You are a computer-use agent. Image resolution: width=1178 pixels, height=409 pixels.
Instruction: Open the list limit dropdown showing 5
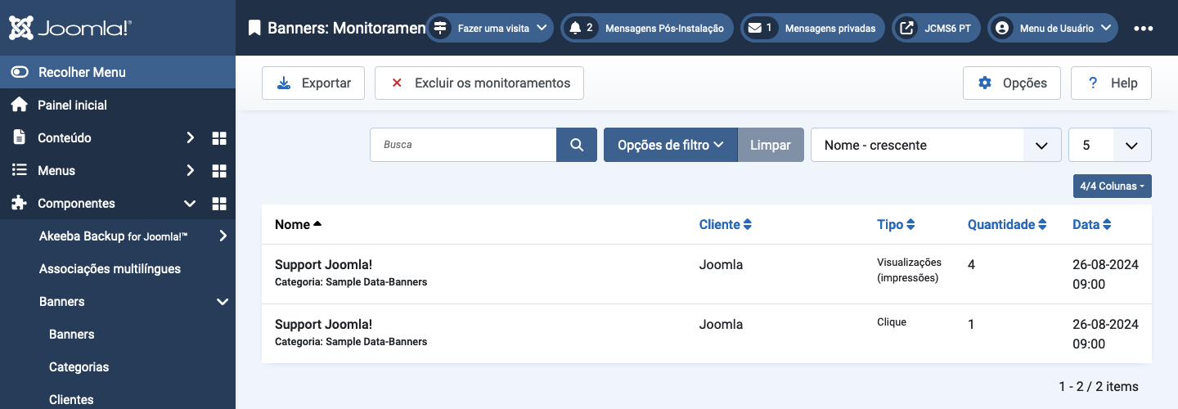pyautogui.click(x=1110, y=145)
